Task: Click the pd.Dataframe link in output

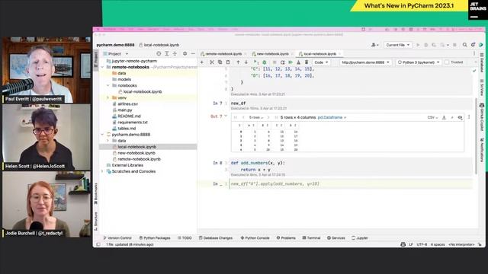Action: pos(330,117)
